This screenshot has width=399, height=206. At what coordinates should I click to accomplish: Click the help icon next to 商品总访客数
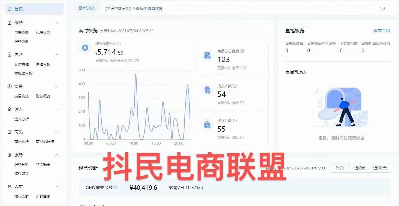(x=242, y=51)
